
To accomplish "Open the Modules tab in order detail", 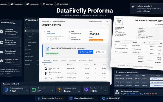I will click(91, 61).
